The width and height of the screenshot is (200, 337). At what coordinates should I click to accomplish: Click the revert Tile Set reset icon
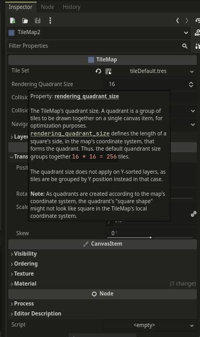point(98,71)
